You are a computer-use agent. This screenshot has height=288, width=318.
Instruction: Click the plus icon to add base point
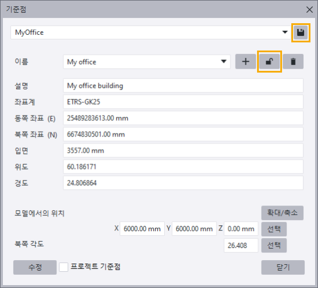[245, 62]
